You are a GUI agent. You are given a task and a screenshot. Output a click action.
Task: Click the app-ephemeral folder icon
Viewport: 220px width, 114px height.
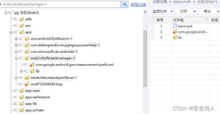22,97
